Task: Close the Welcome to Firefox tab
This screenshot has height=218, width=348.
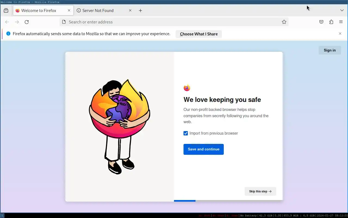Action: coord(69,11)
